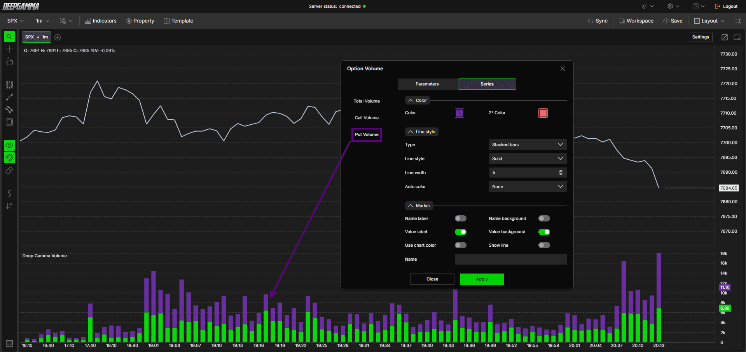
Task: Open the Line style dropdown showing Solid
Action: (528, 159)
